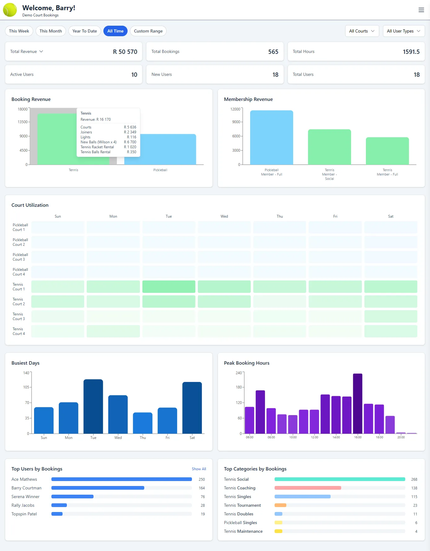Viewport: 430px width, 551px height.
Task: Open the All User Types dropdown
Action: tap(404, 31)
